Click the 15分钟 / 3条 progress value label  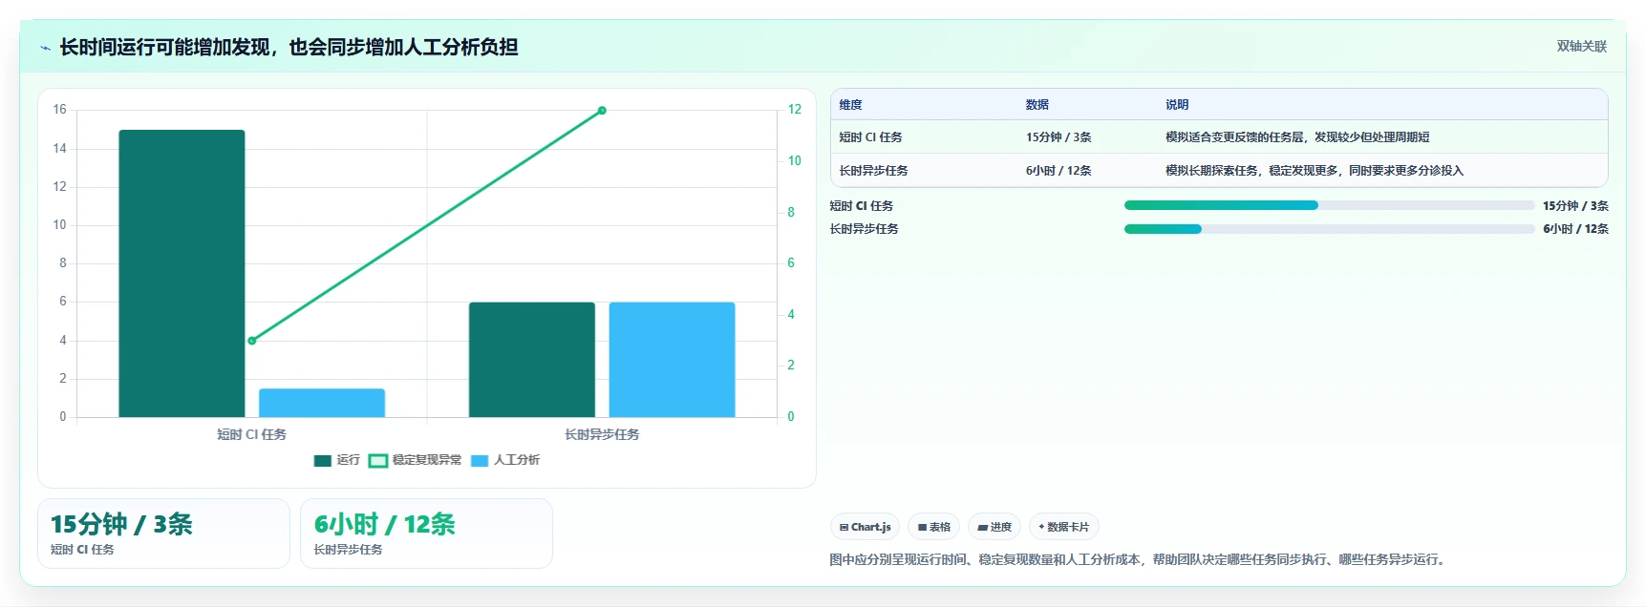coord(1575,206)
